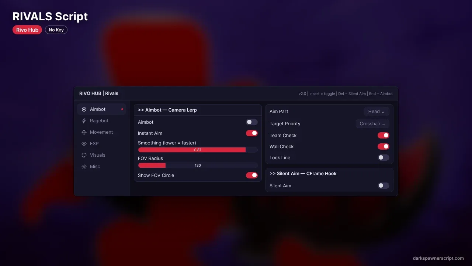Image resolution: width=472 pixels, height=266 pixels.
Task: Click the Misc gear icon
Action: [84, 167]
